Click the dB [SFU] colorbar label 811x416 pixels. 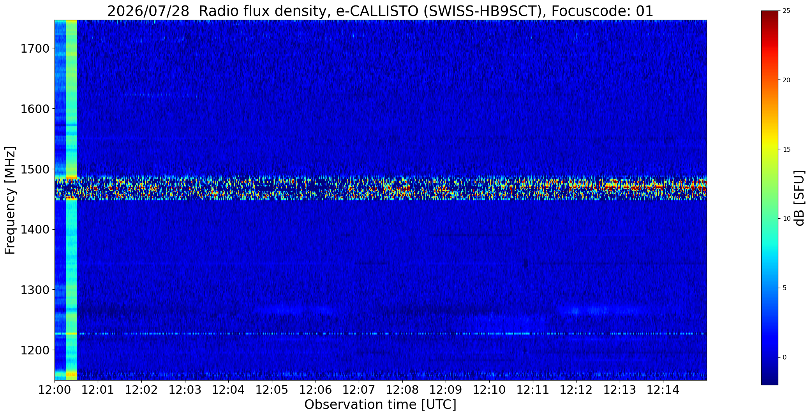pyautogui.click(x=799, y=198)
